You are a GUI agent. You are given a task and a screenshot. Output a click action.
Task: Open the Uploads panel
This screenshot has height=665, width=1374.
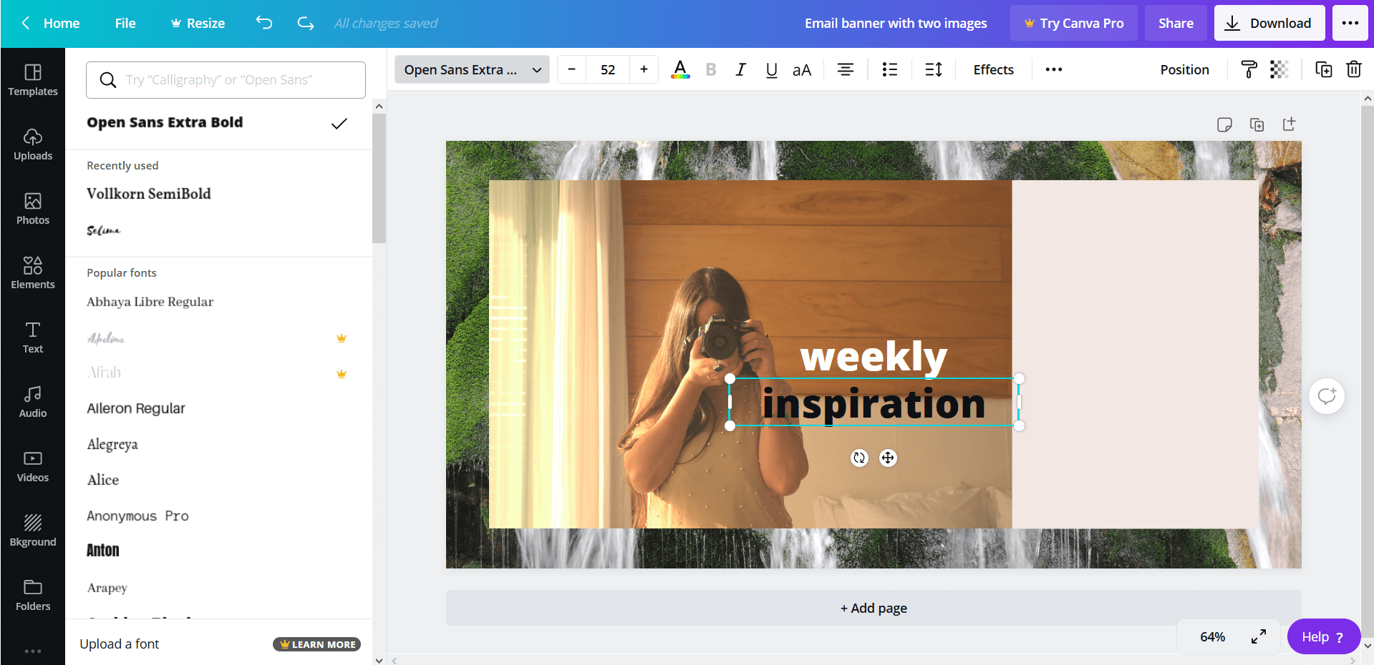[32, 143]
